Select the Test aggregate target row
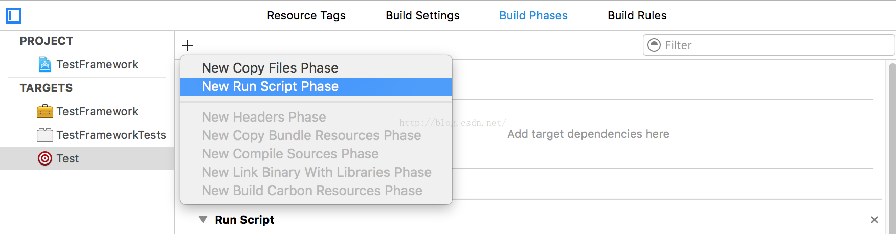This screenshot has width=896, height=234. click(87, 158)
